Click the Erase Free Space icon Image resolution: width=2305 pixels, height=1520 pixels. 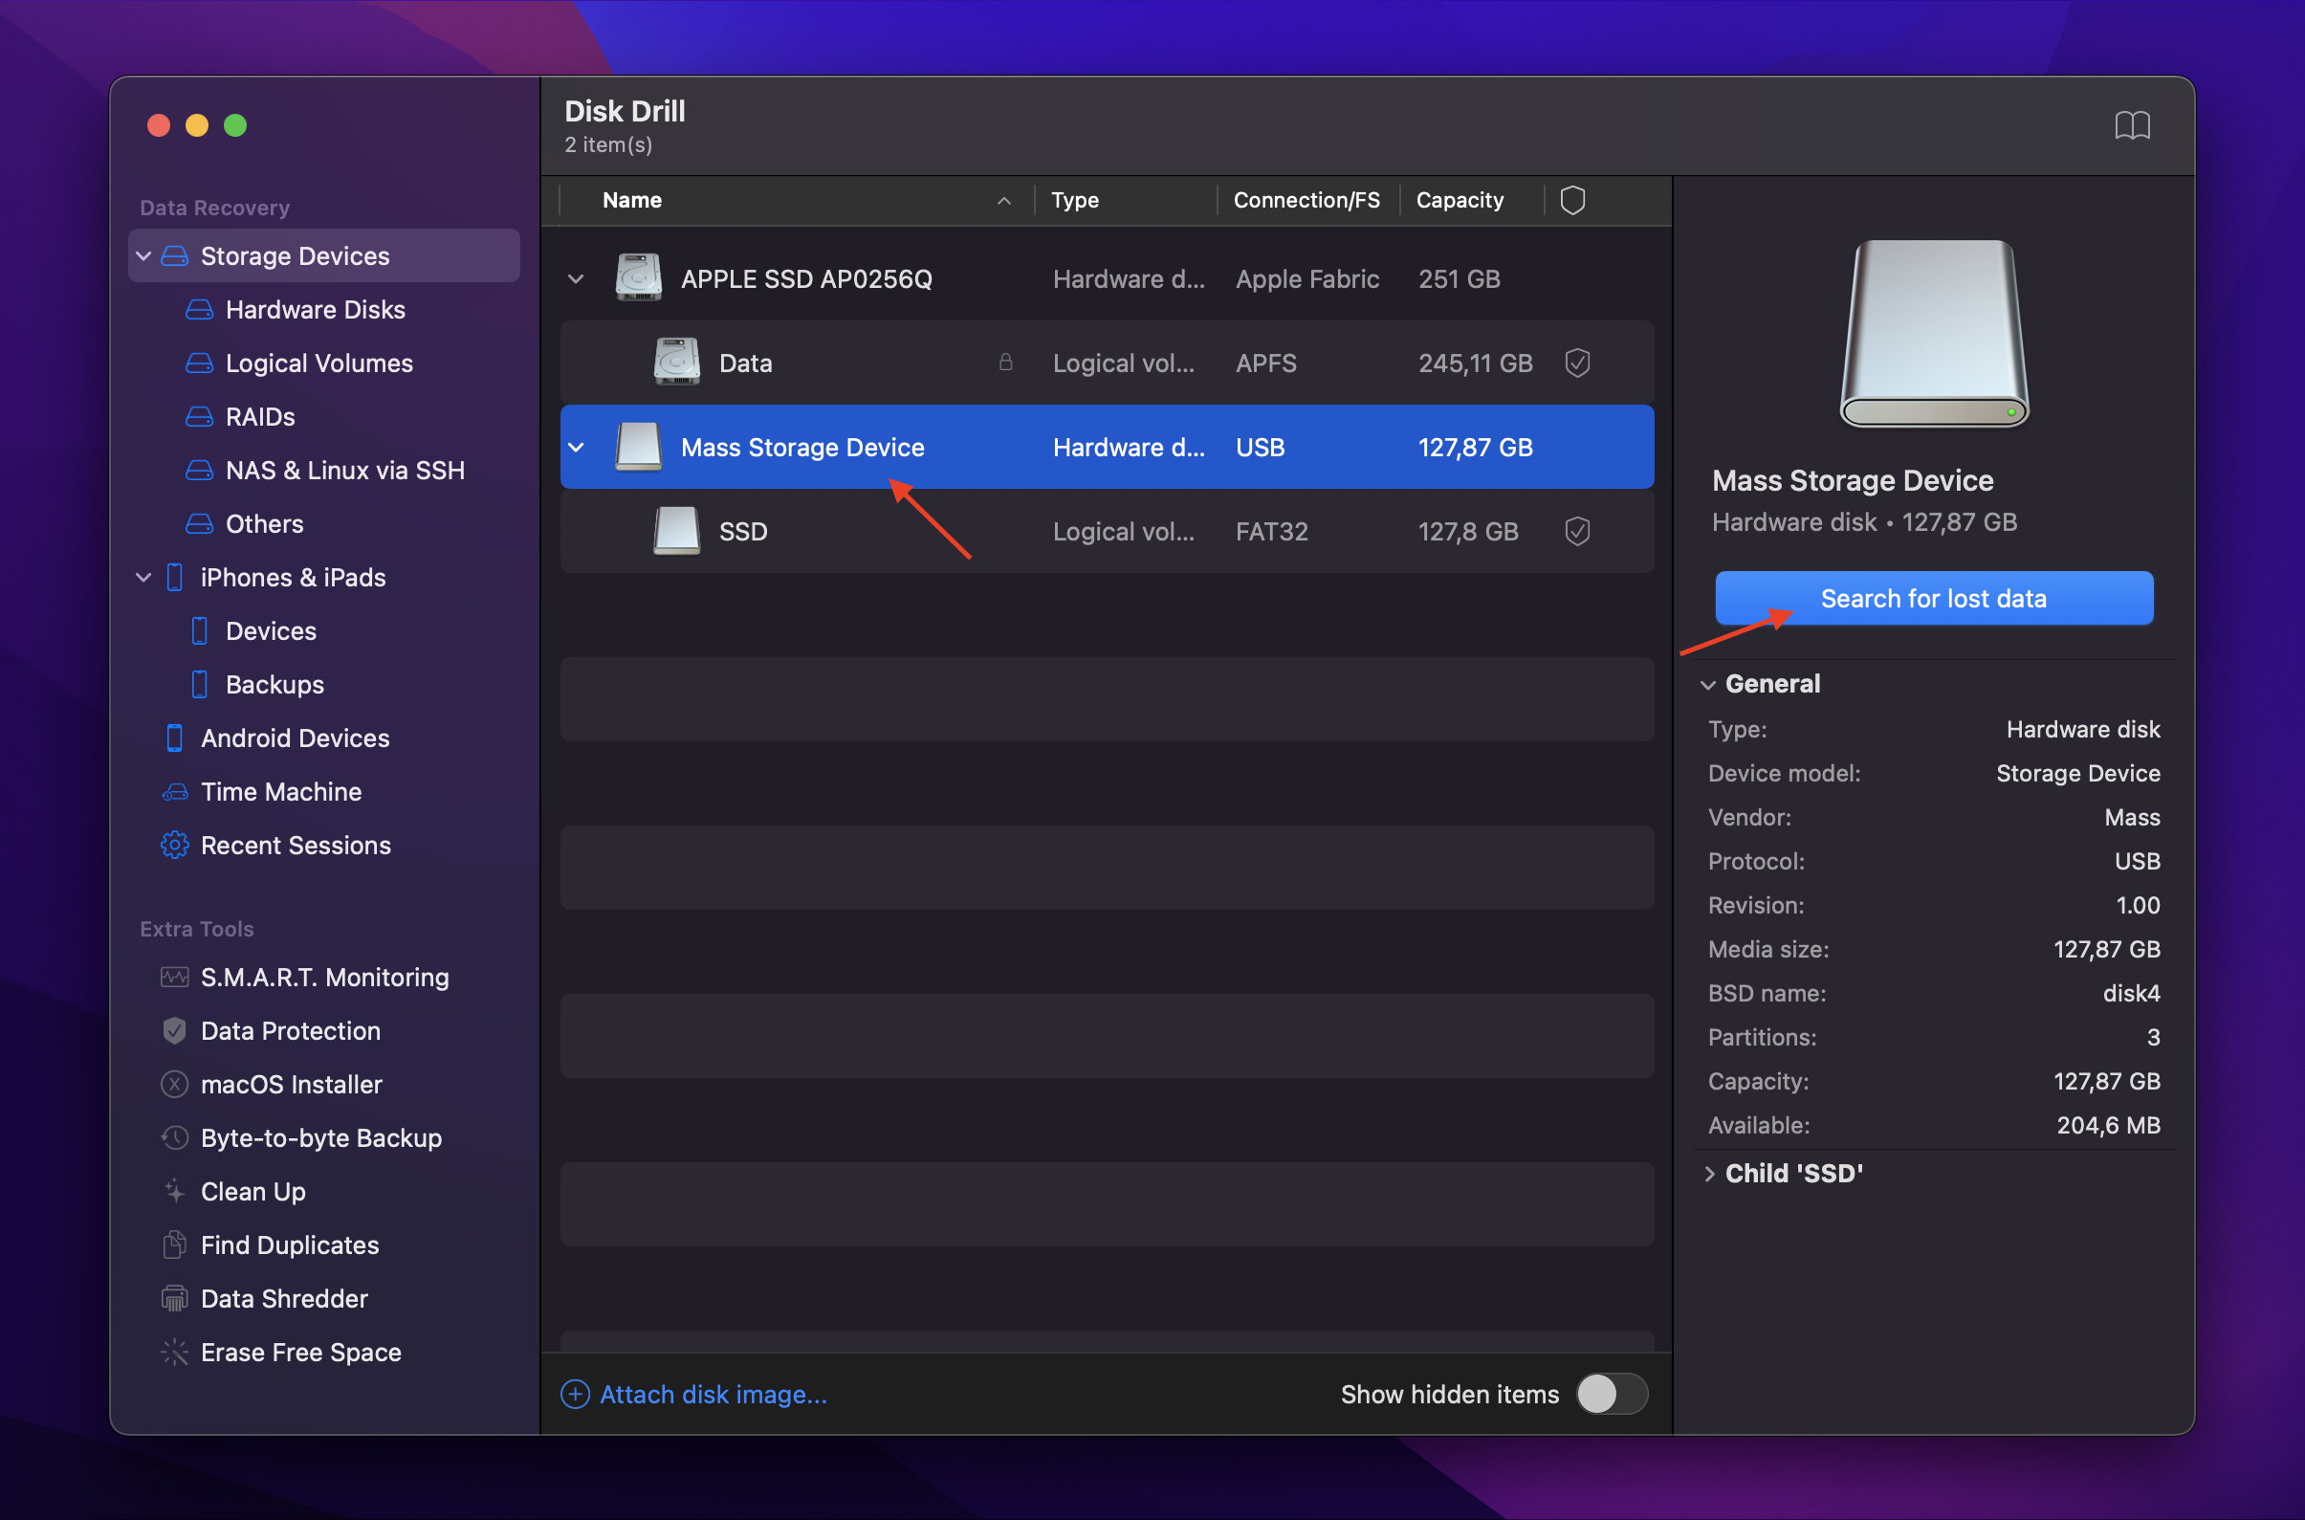[x=174, y=1353]
